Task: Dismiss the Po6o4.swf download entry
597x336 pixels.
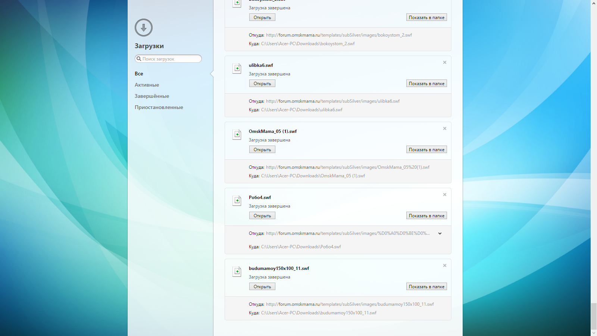Action: click(x=444, y=195)
